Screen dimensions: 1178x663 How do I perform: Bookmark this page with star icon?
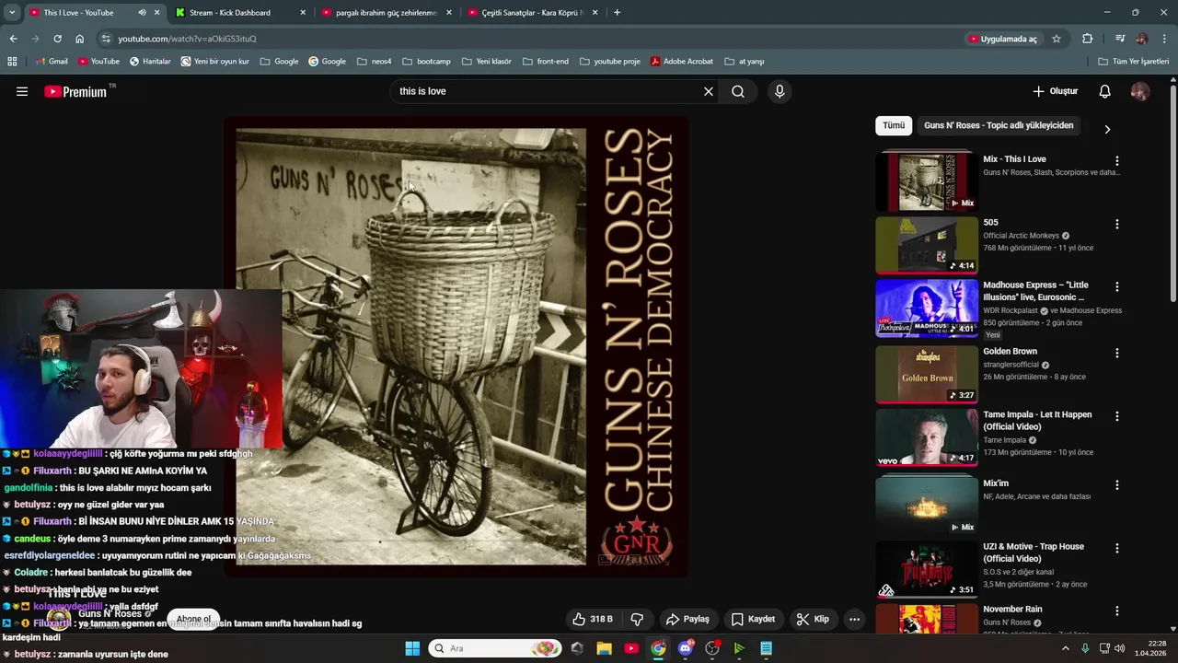1057,39
